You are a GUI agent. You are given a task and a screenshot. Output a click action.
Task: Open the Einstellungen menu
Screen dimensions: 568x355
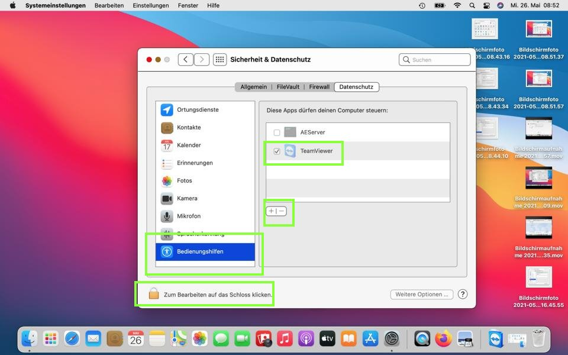click(151, 5)
